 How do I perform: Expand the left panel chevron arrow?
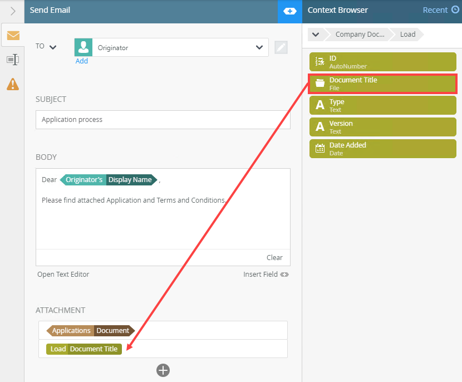(x=12, y=11)
